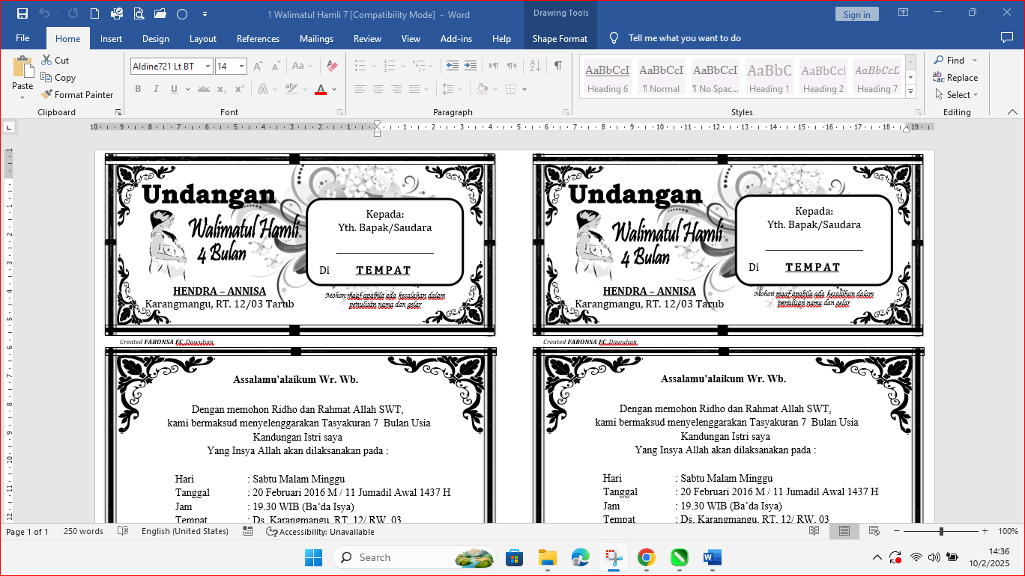This screenshot has height=576, width=1025.
Task: Toggle Italic formatting
Action: click(156, 89)
